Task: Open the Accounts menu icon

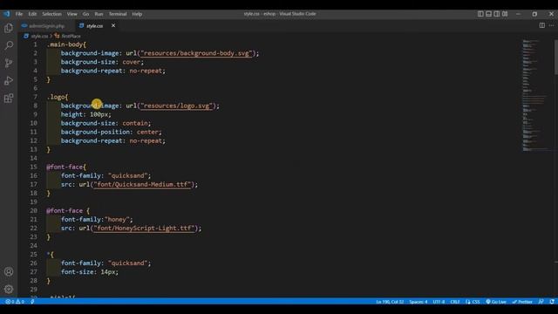Action: point(9,271)
